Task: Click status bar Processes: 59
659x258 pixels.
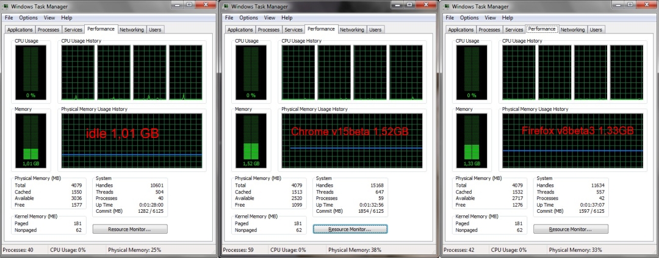Action: (x=239, y=250)
